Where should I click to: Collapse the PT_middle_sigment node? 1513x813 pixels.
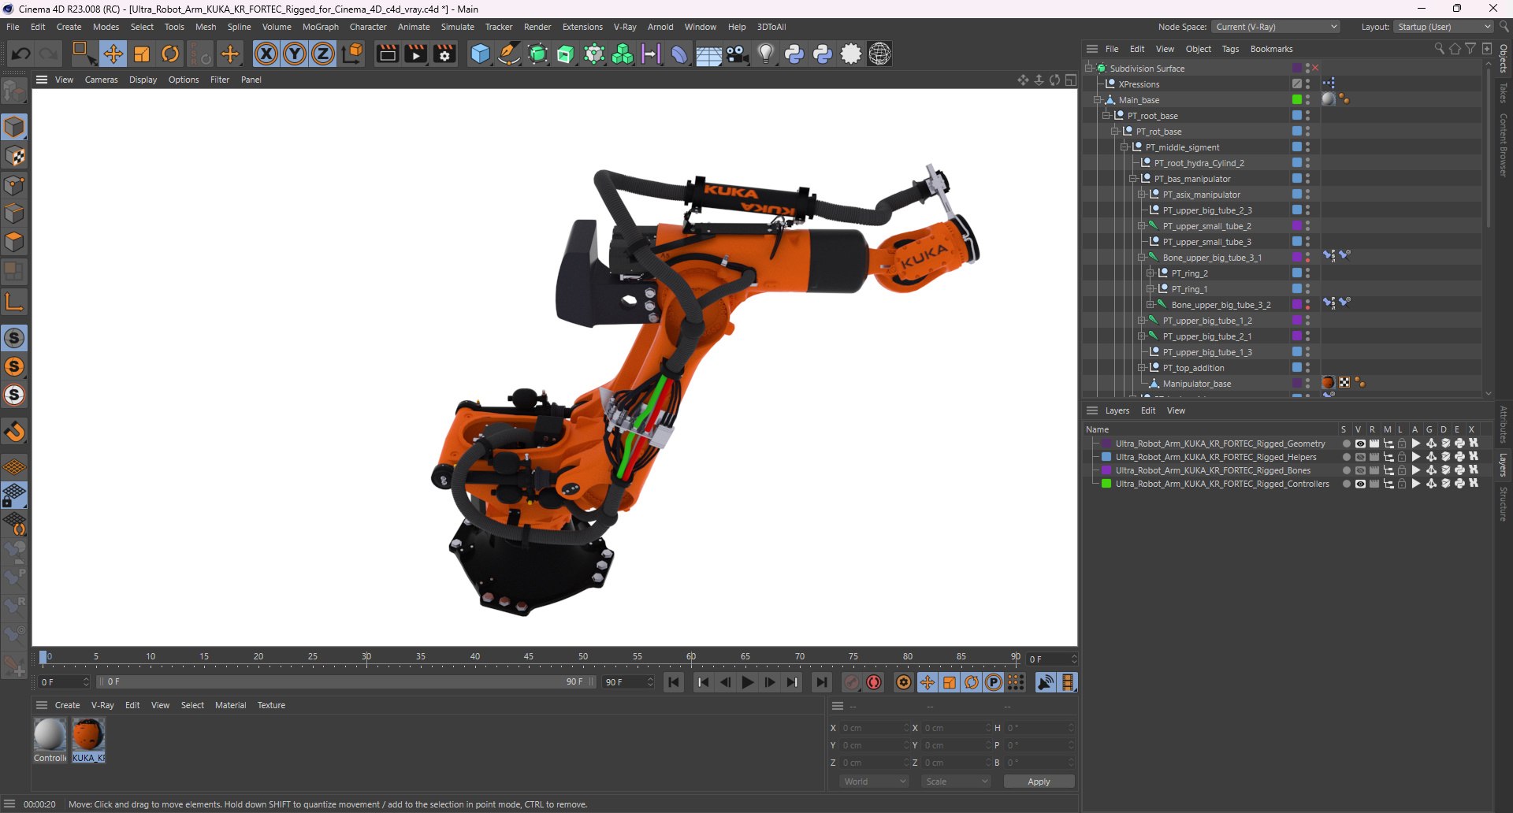[1125, 147]
